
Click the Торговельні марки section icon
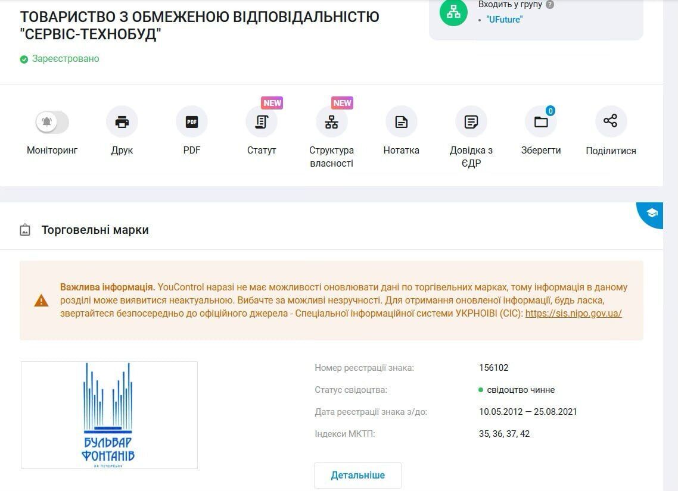pos(25,230)
